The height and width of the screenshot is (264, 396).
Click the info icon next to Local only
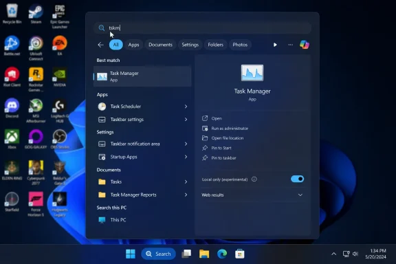coord(254,179)
